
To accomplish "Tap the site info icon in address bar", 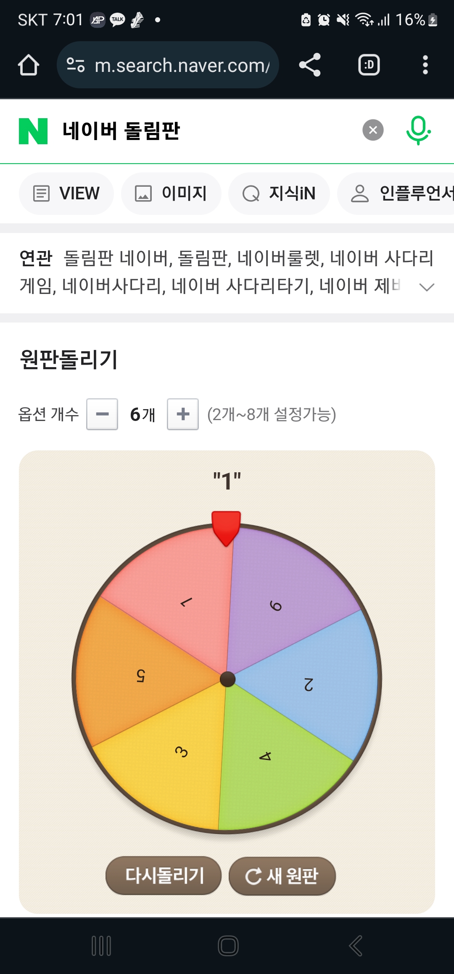I will pyautogui.click(x=76, y=65).
